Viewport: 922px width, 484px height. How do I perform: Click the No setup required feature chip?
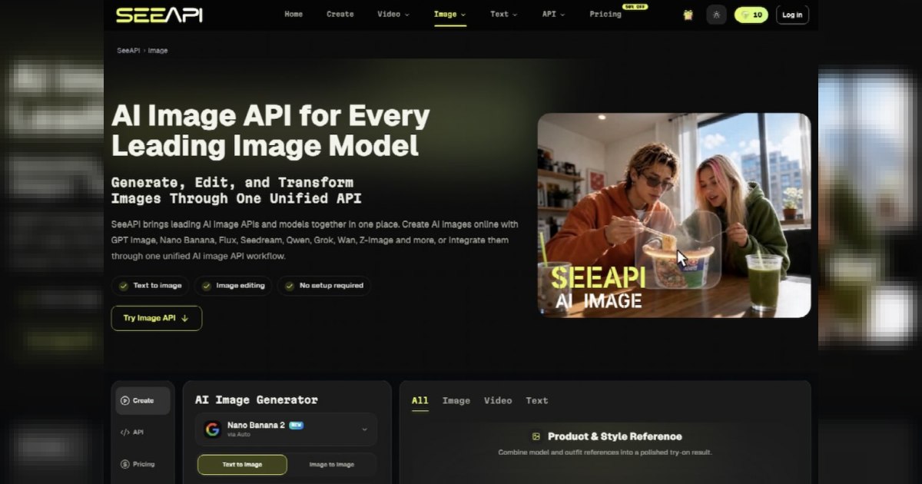pos(323,286)
